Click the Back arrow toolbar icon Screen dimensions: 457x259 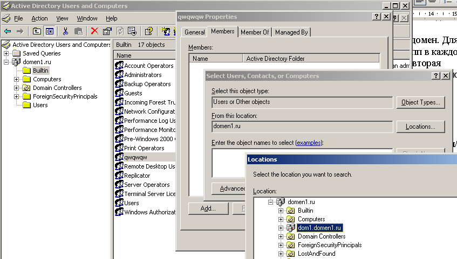(8, 31)
